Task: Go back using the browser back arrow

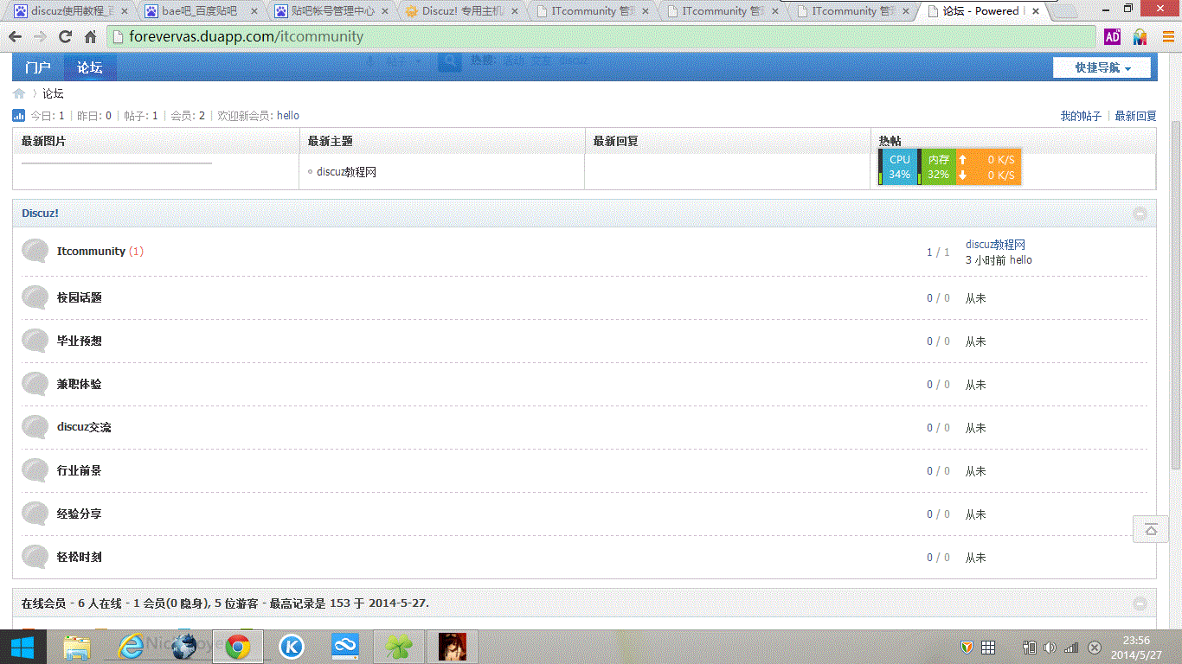Action: click(15, 37)
